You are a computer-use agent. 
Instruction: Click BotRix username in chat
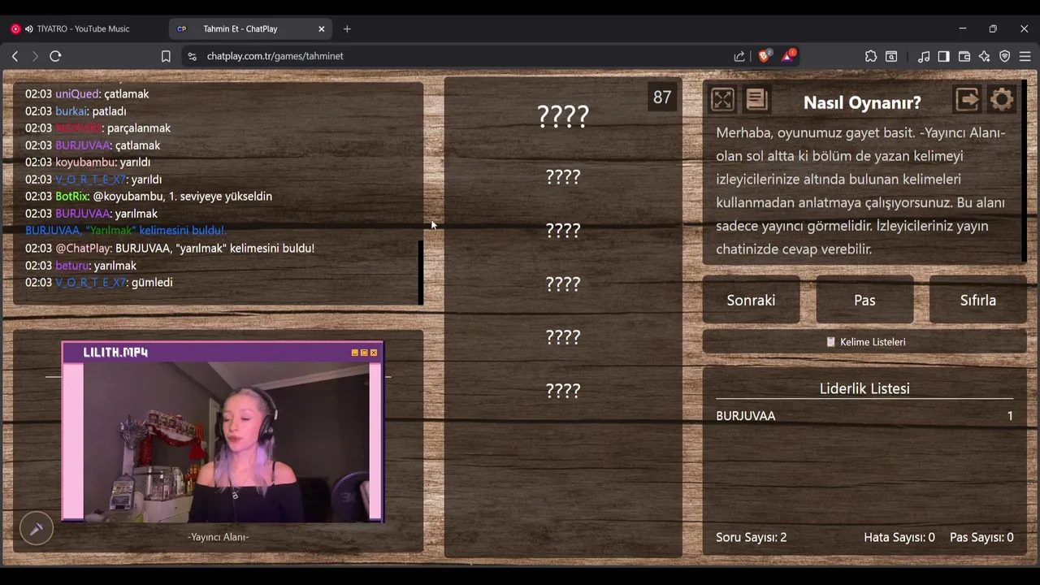[71, 197]
